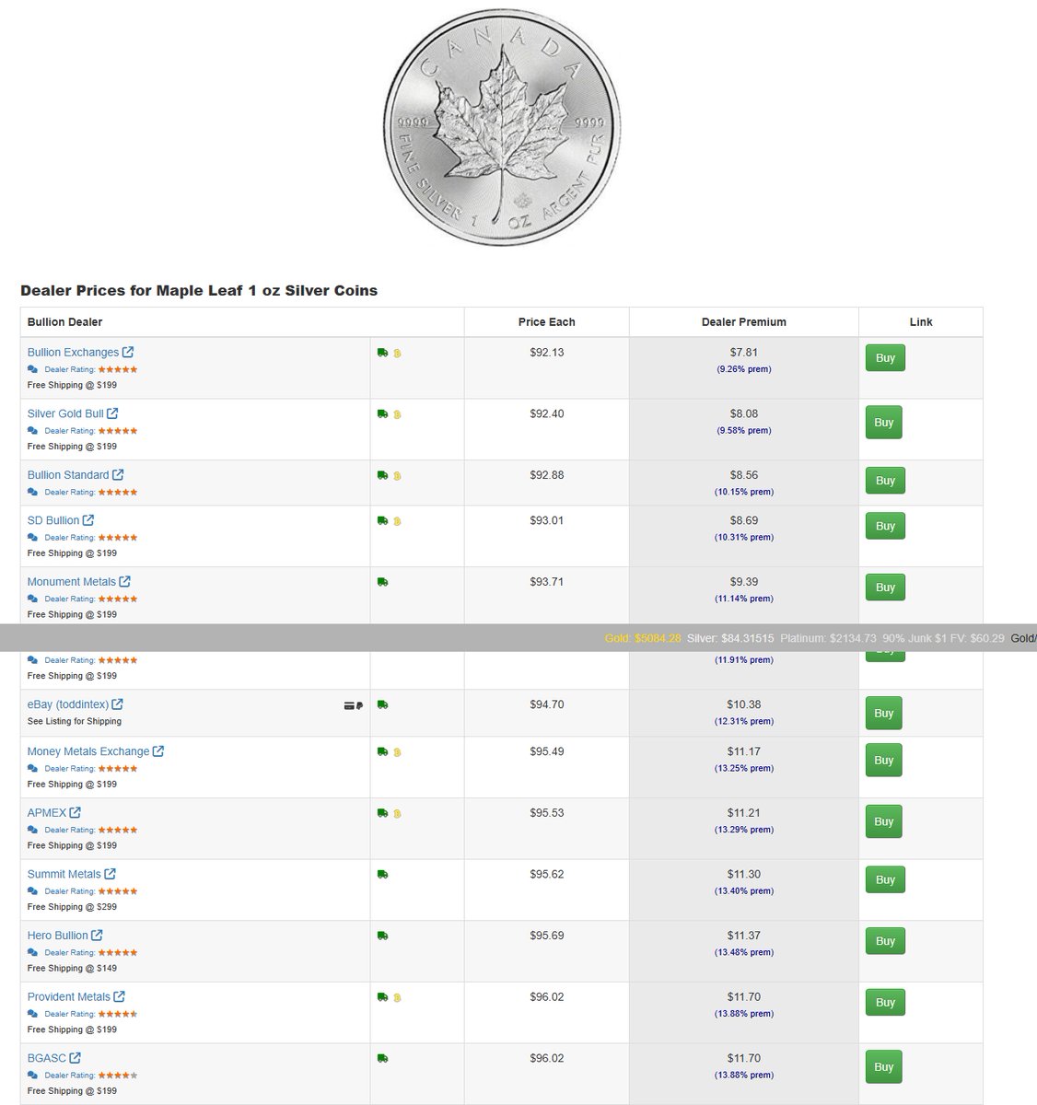
Task: Open the SD Bullion dealer link
Action: pyautogui.click(x=53, y=520)
